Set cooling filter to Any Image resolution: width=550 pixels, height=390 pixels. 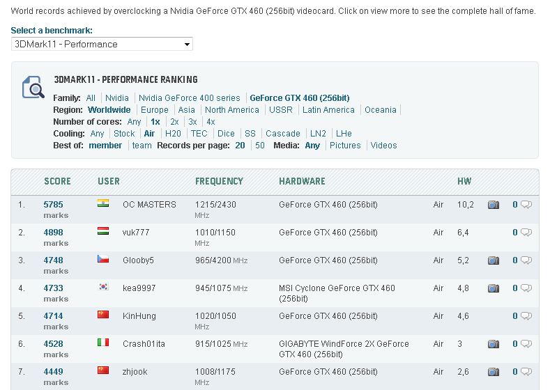click(x=97, y=134)
